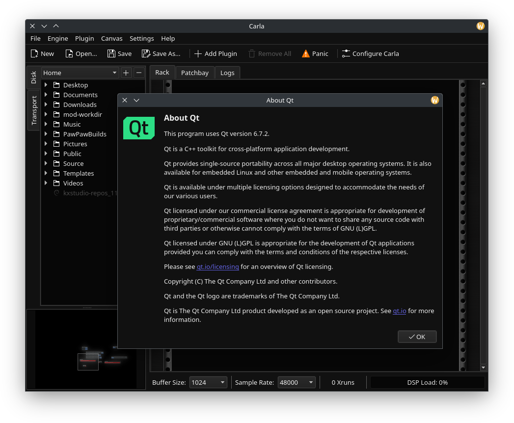Viewport: 514px width, 423px height.
Task: Click the rack scrollbar up arrow
Action: 483,83
